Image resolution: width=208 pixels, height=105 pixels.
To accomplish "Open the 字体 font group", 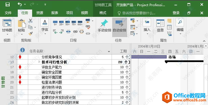I will (45, 26).
